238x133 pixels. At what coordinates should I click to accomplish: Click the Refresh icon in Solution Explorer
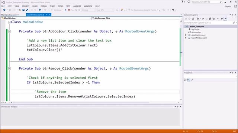click(x=206, y=19)
